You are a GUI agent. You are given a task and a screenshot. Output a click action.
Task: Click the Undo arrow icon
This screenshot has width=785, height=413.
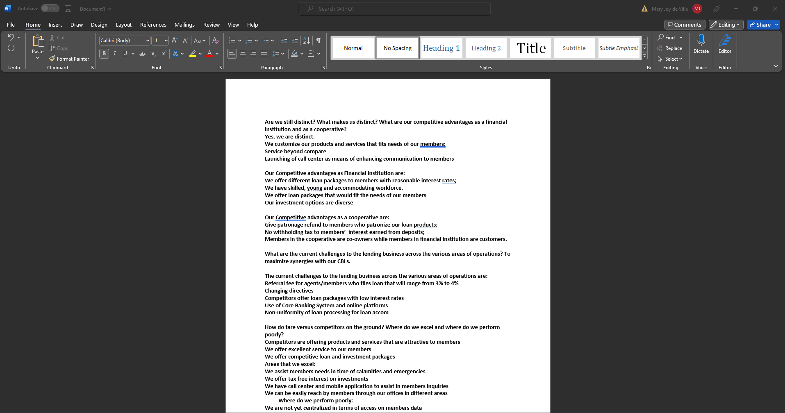pyautogui.click(x=11, y=37)
